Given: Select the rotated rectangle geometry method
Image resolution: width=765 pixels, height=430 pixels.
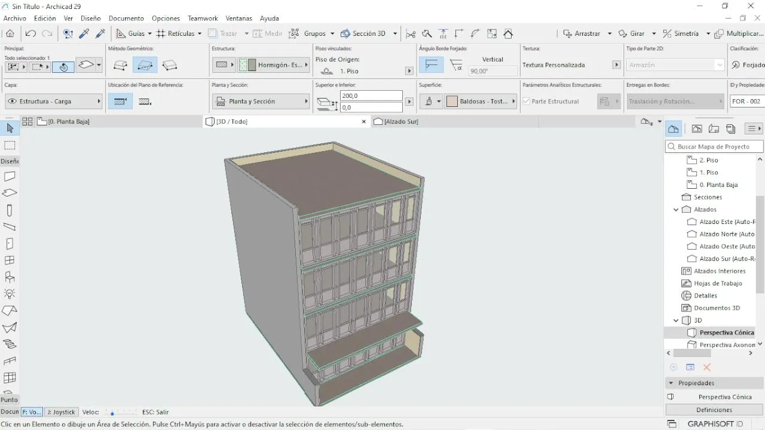Looking at the screenshot, I should pyautogui.click(x=170, y=65).
